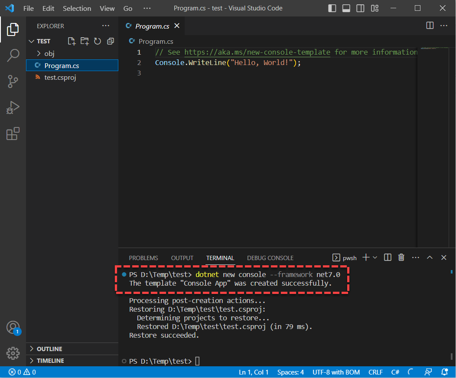This screenshot has width=456, height=378.
Task: Add a new terminal instance
Action: point(366,257)
